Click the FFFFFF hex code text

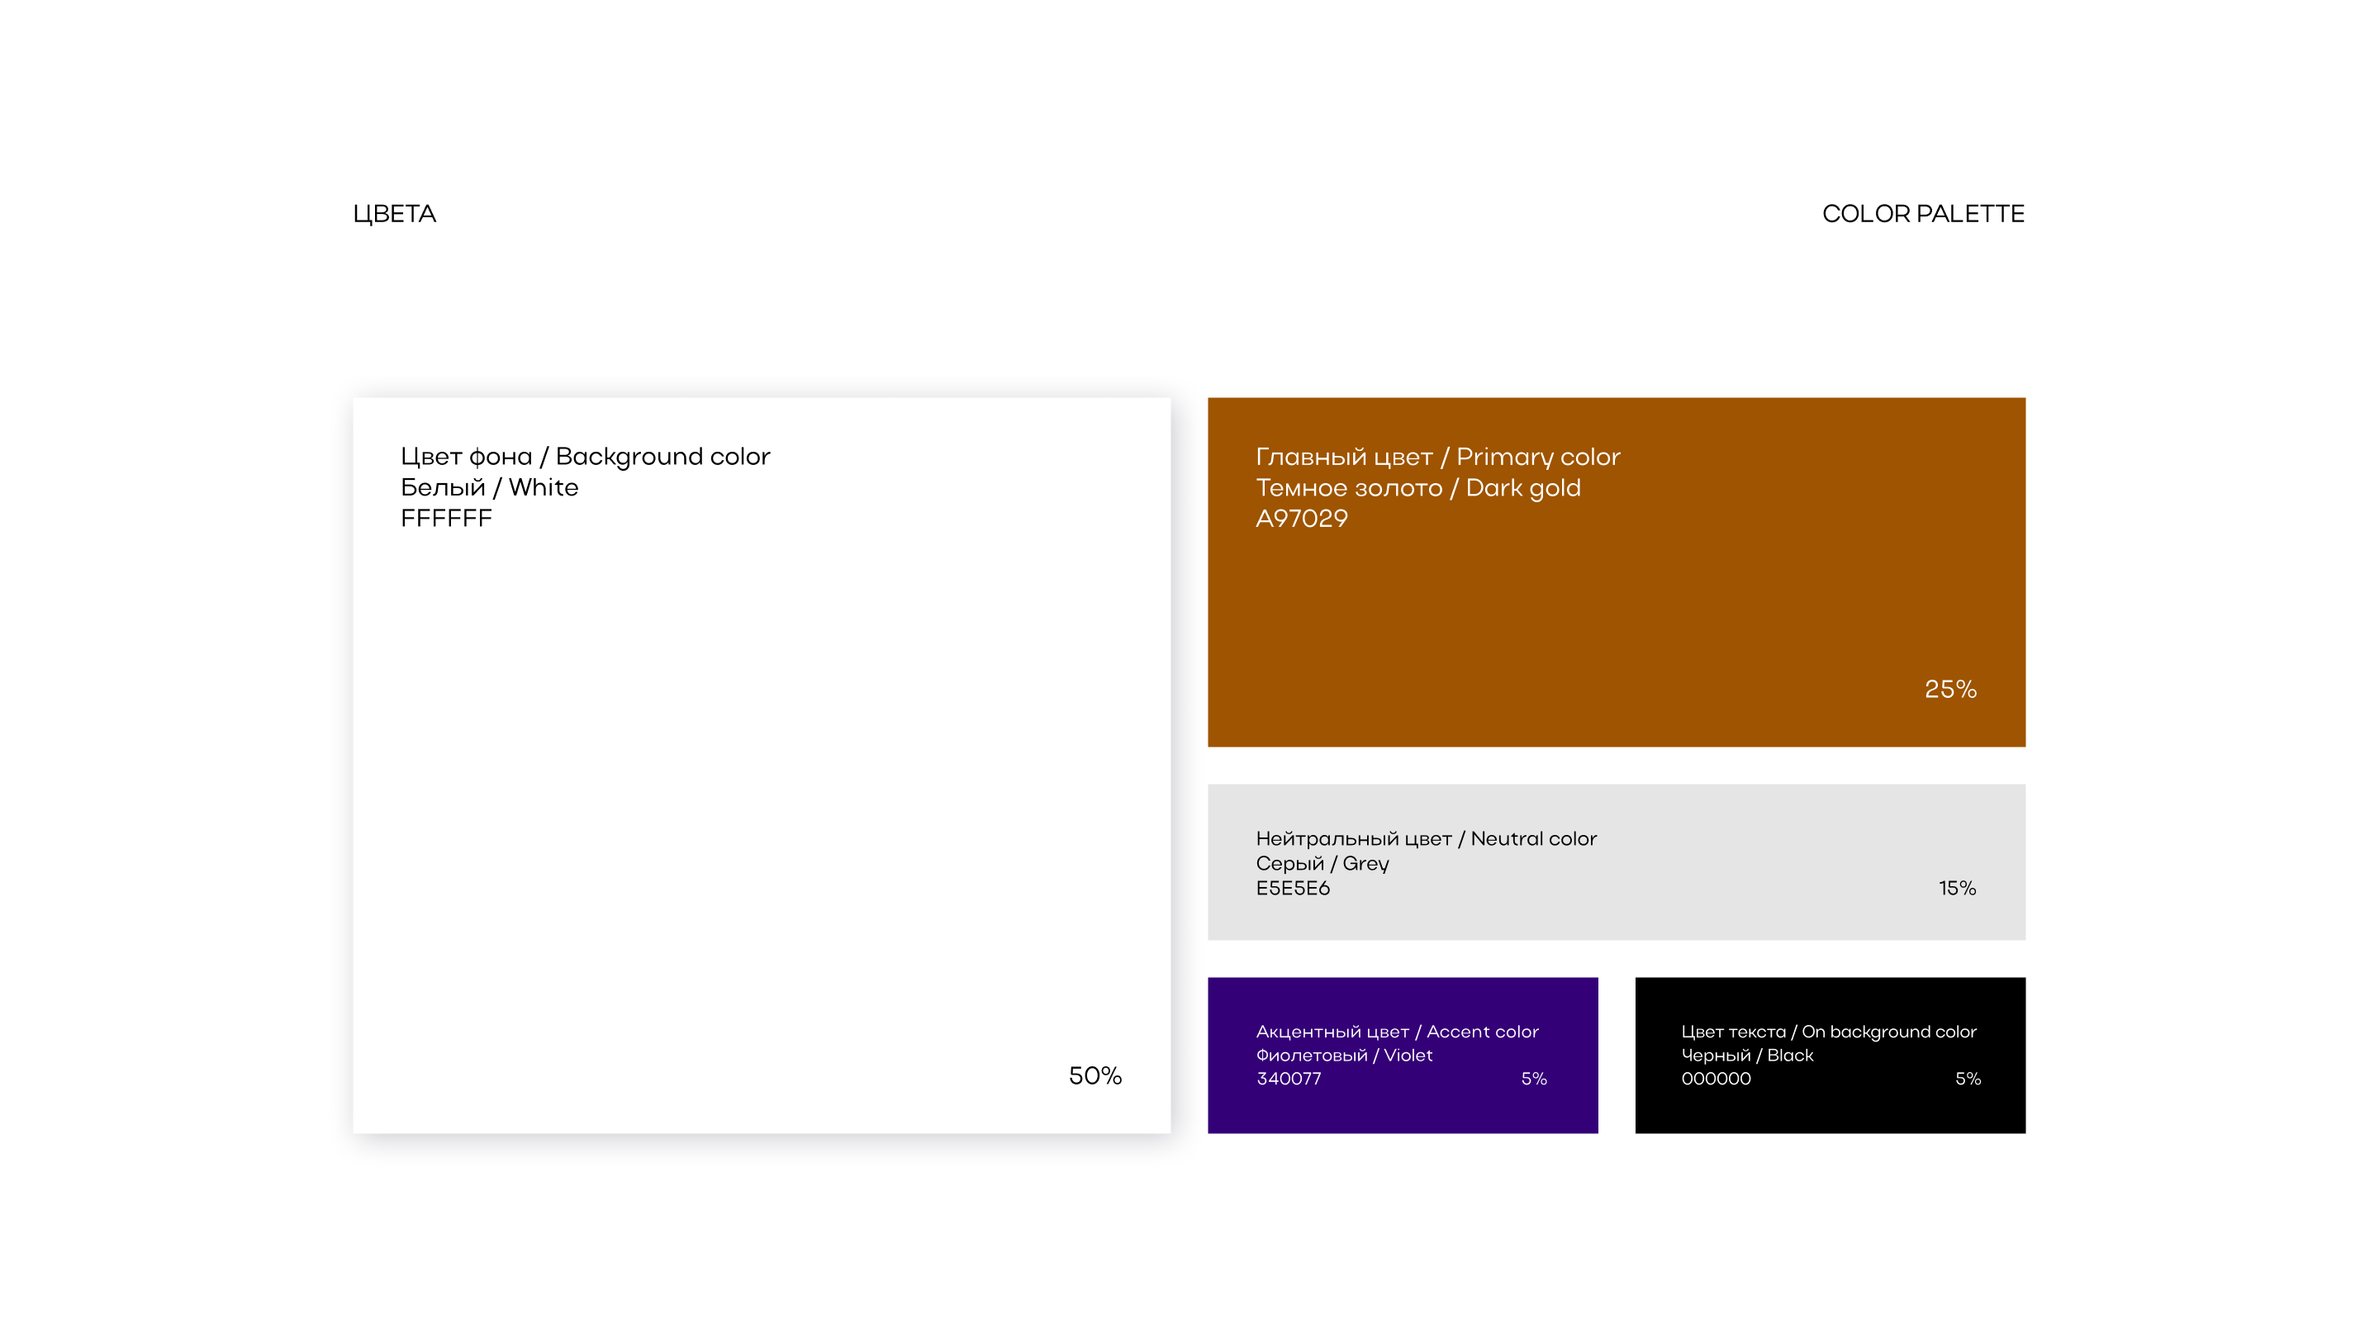point(446,519)
